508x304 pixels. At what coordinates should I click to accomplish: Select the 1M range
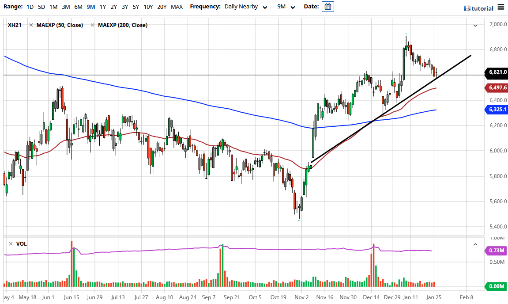coord(53,7)
